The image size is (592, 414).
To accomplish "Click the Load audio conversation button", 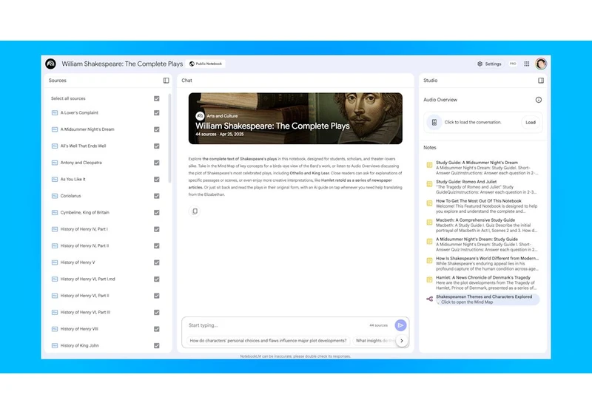I will 531,122.
